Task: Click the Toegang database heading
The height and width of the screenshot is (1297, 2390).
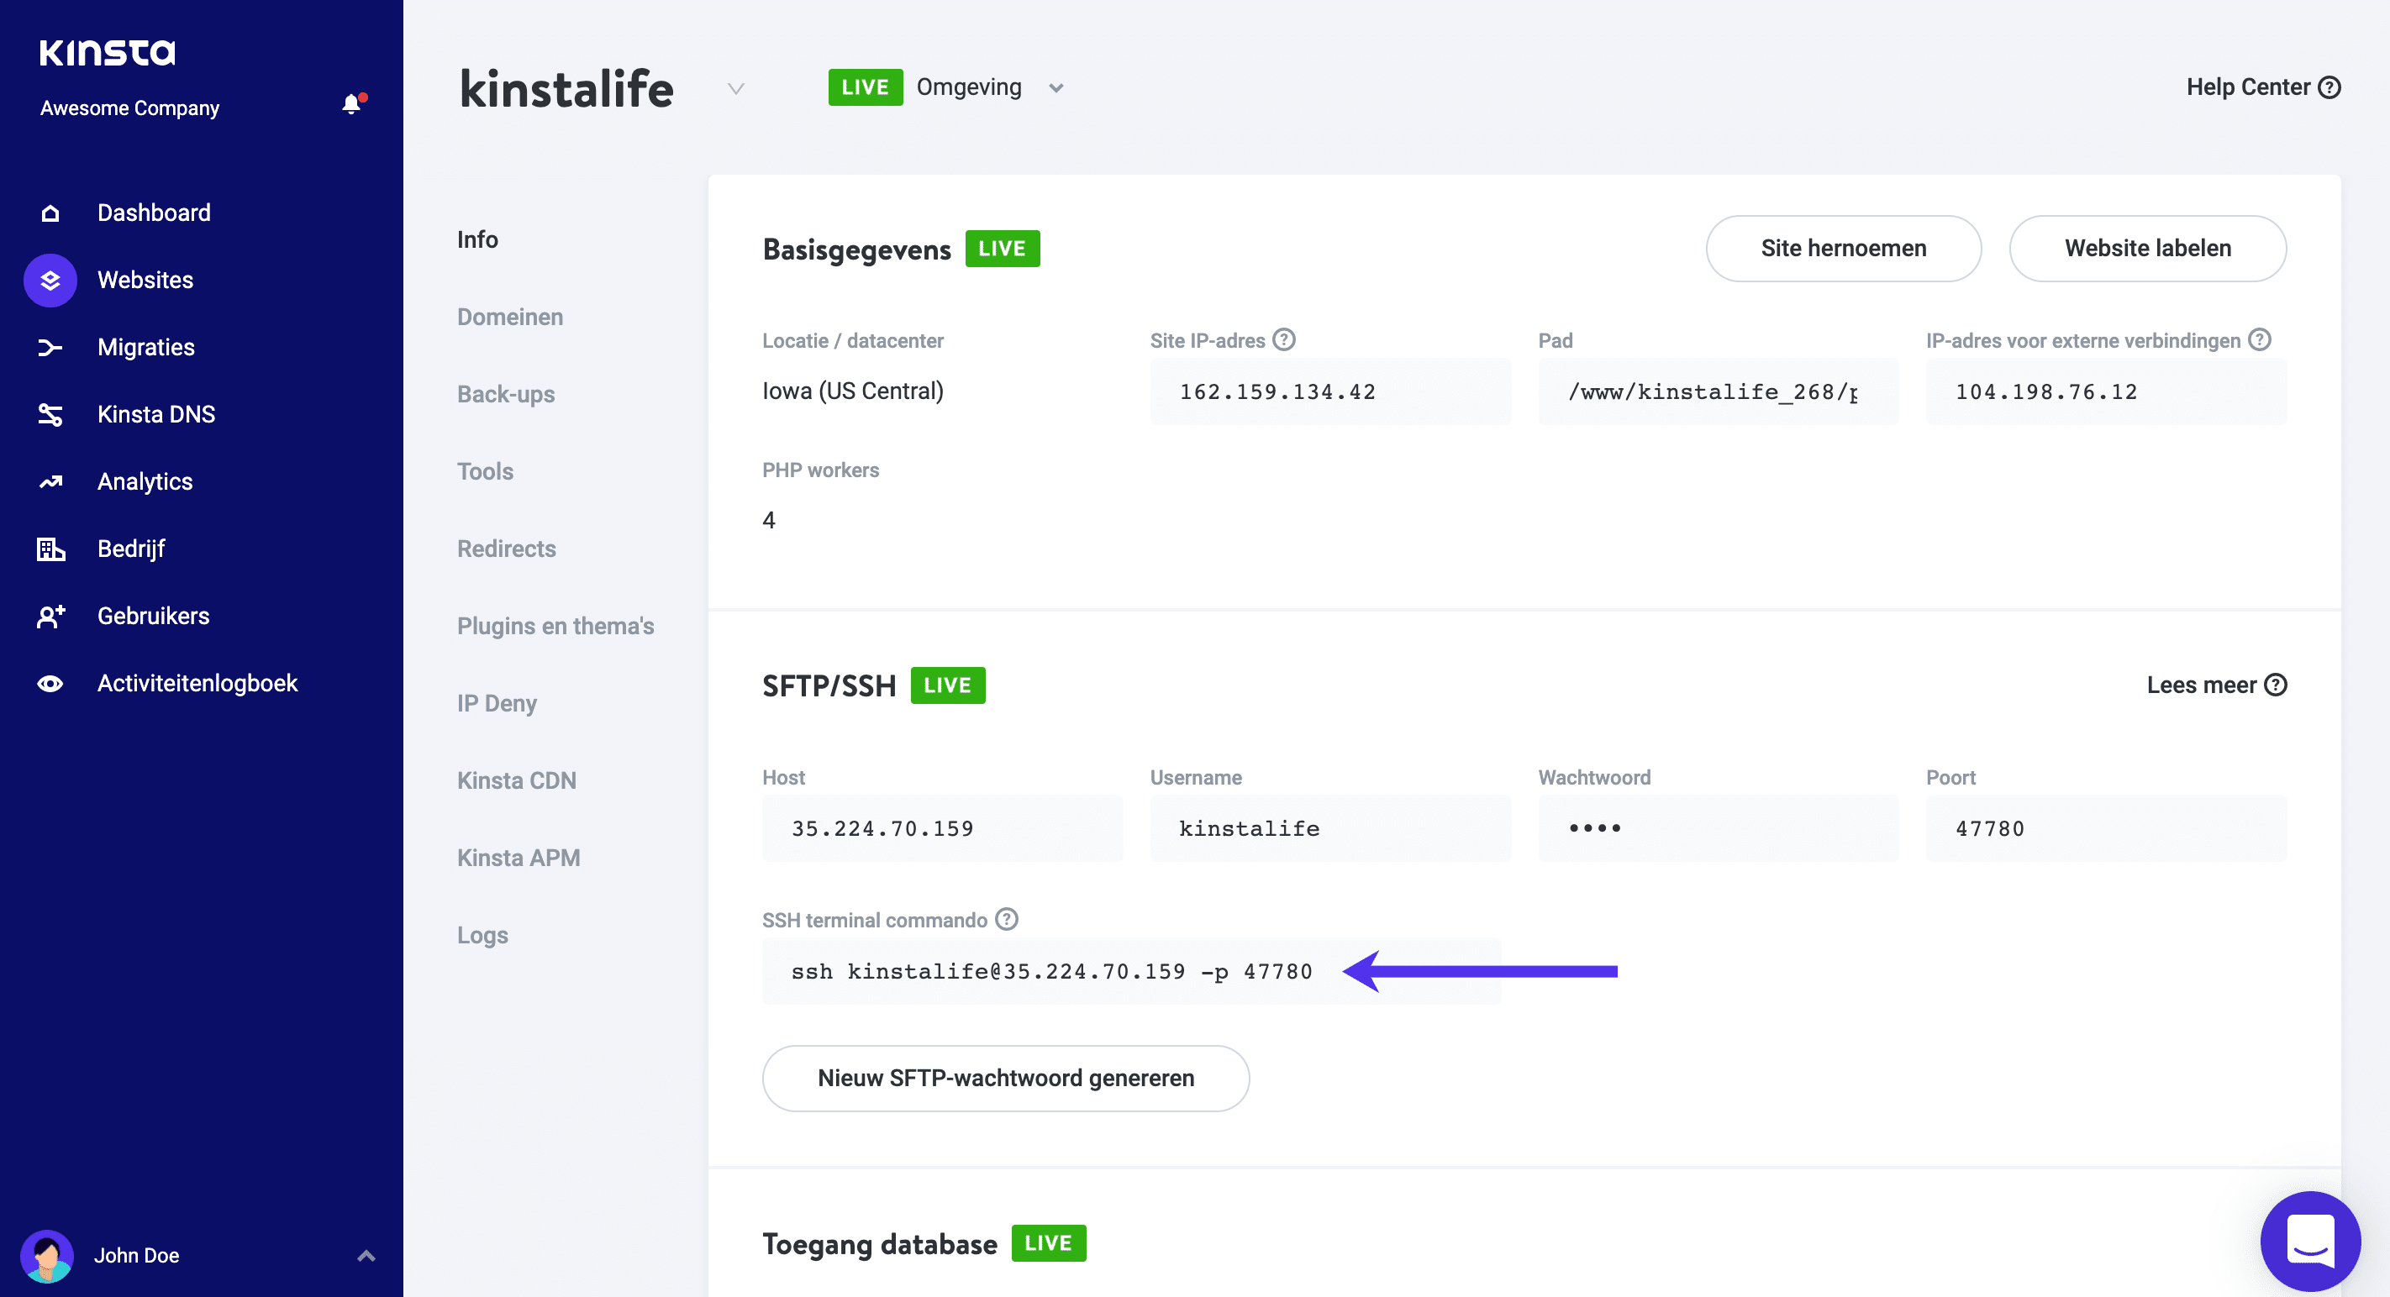Action: 880,1244
